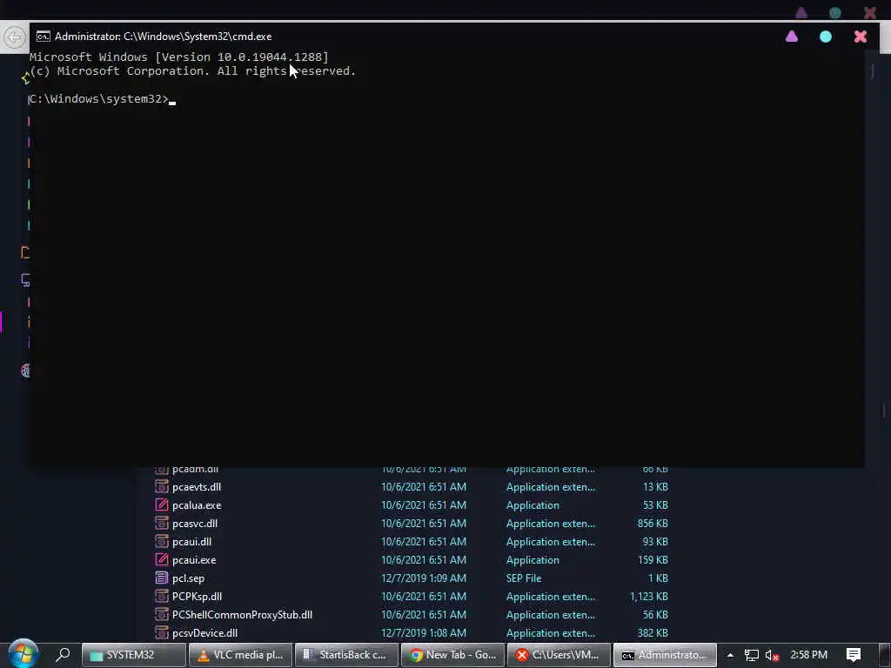
Task: Select file name pcaevts.dll
Action: tap(197, 487)
